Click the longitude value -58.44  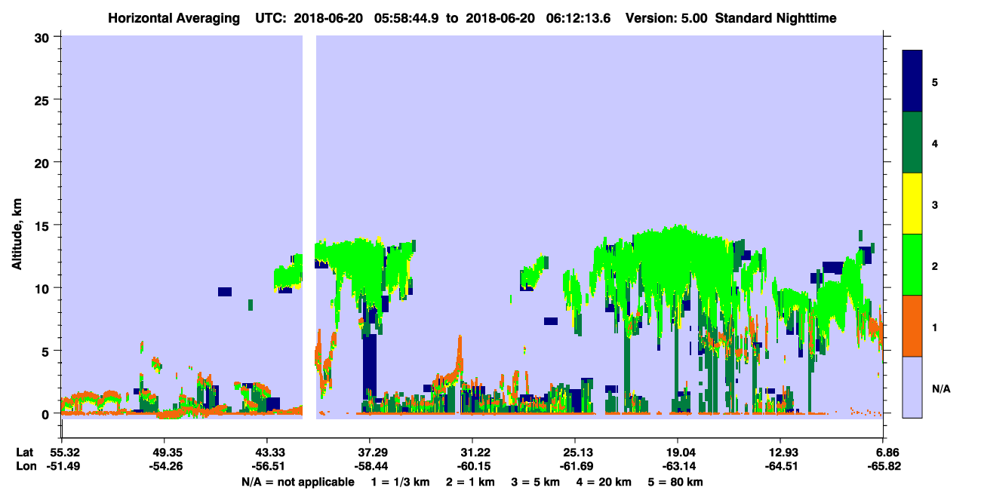tap(370, 466)
